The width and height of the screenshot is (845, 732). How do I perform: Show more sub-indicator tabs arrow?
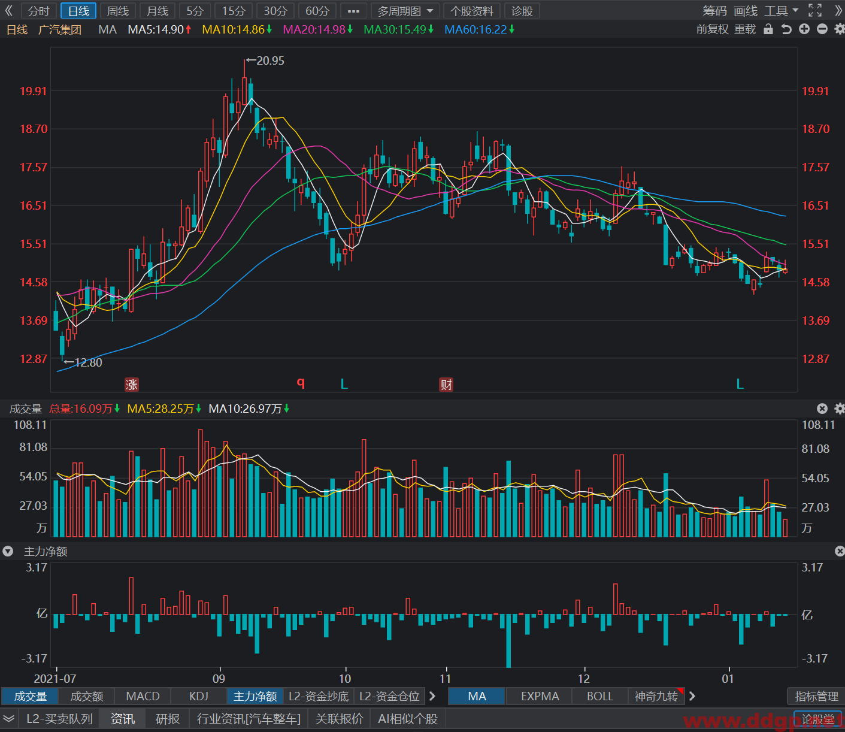click(x=432, y=696)
